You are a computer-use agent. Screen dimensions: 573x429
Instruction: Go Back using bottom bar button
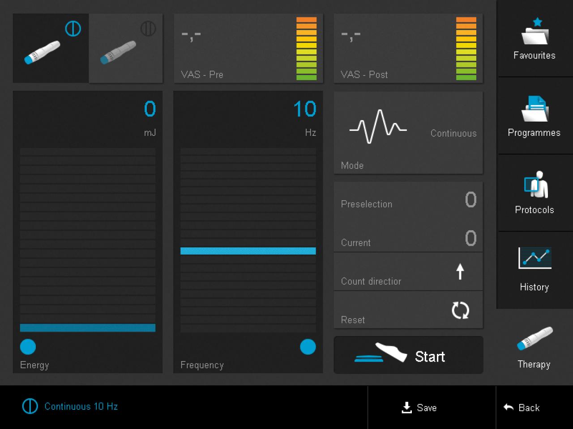[522, 408]
